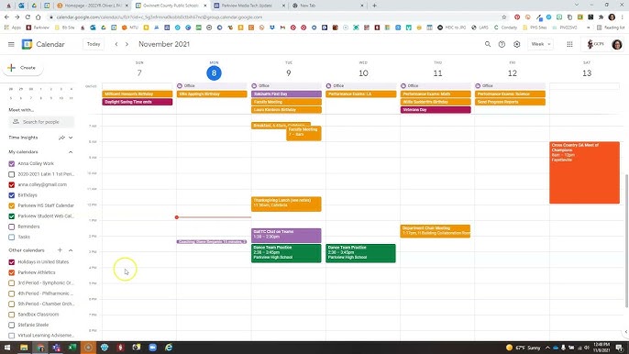Show hidden system tray icons
Image resolution: width=629 pixels, height=354 pixels.
pos(547,348)
